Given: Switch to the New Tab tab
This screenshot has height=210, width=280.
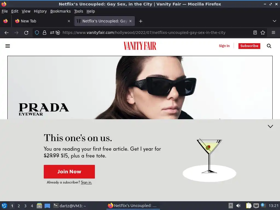Looking at the screenshot, I should click(42, 21).
